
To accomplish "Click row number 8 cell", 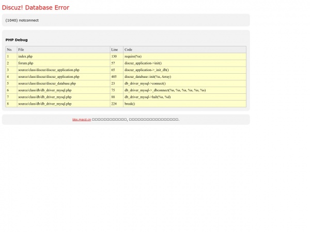I will click(x=11, y=104).
